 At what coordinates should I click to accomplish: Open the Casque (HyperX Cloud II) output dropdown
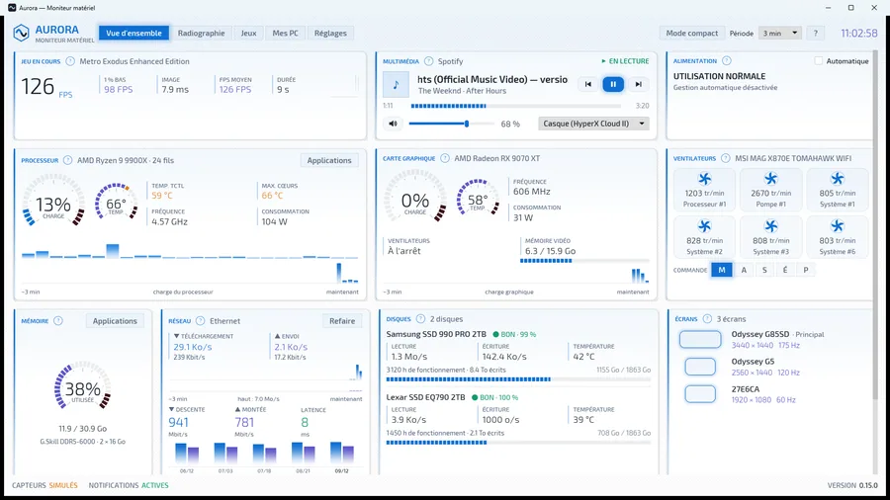pyautogui.click(x=593, y=124)
